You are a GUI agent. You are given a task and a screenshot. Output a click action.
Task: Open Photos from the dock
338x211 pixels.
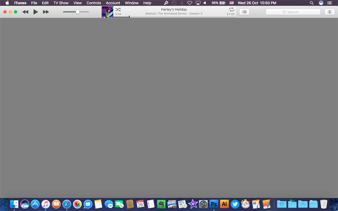(x=77, y=204)
